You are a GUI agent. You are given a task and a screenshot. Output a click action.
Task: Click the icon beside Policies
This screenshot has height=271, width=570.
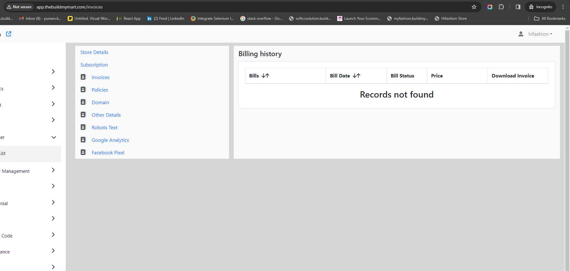click(x=83, y=89)
